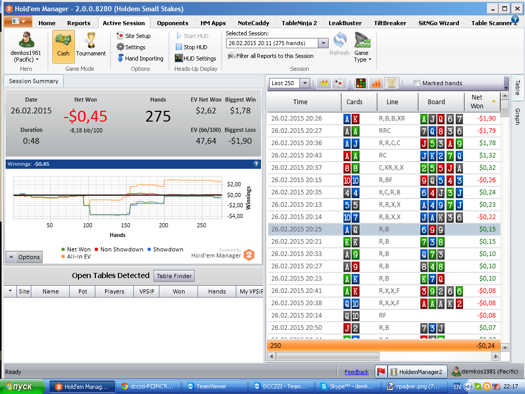This screenshot has height=394, width=525.
Task: Click the help question mark icon
Action: (x=515, y=19)
